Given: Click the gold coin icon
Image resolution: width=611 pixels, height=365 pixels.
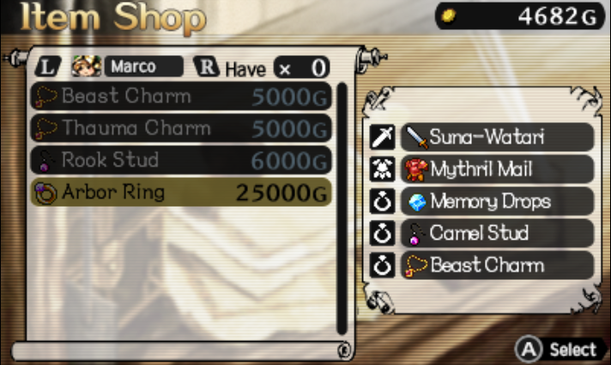Looking at the screenshot, I should (449, 16).
